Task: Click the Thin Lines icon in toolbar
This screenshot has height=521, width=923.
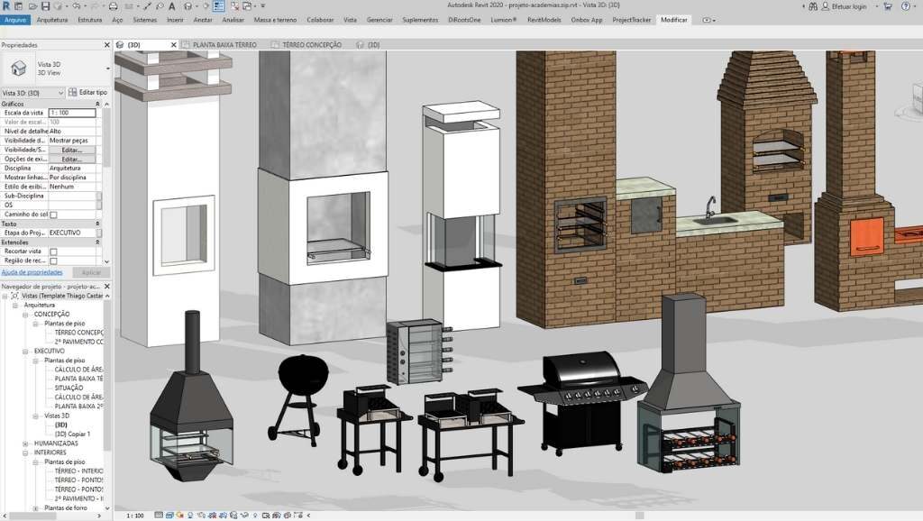Action: tap(219, 6)
